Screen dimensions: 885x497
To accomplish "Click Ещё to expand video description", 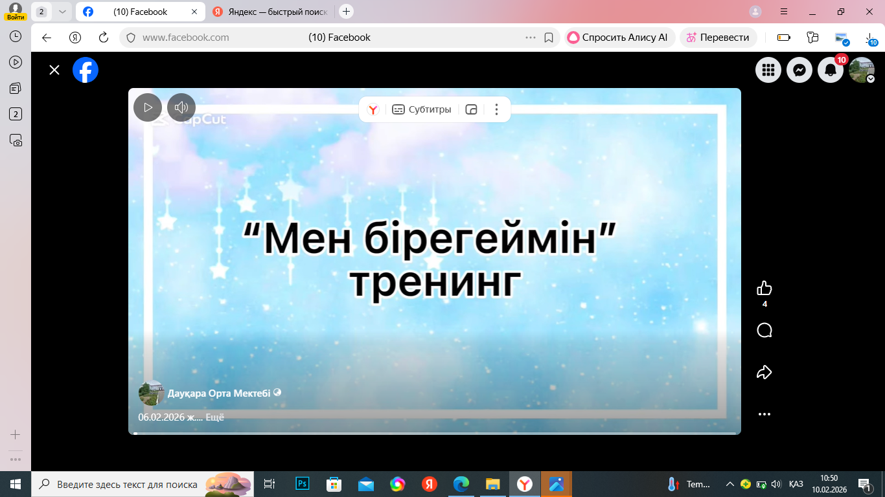I will 214,417.
